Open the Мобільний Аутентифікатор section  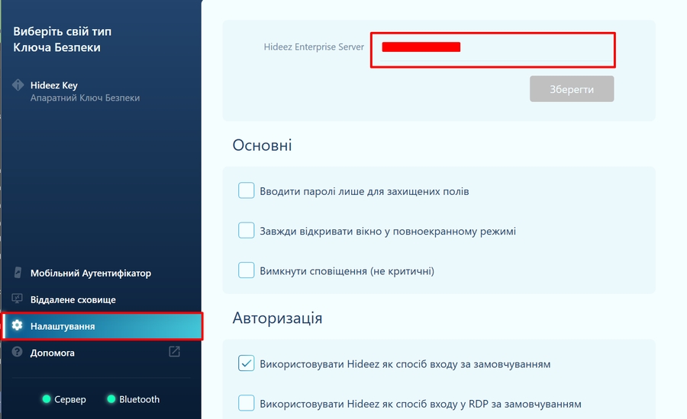click(90, 273)
